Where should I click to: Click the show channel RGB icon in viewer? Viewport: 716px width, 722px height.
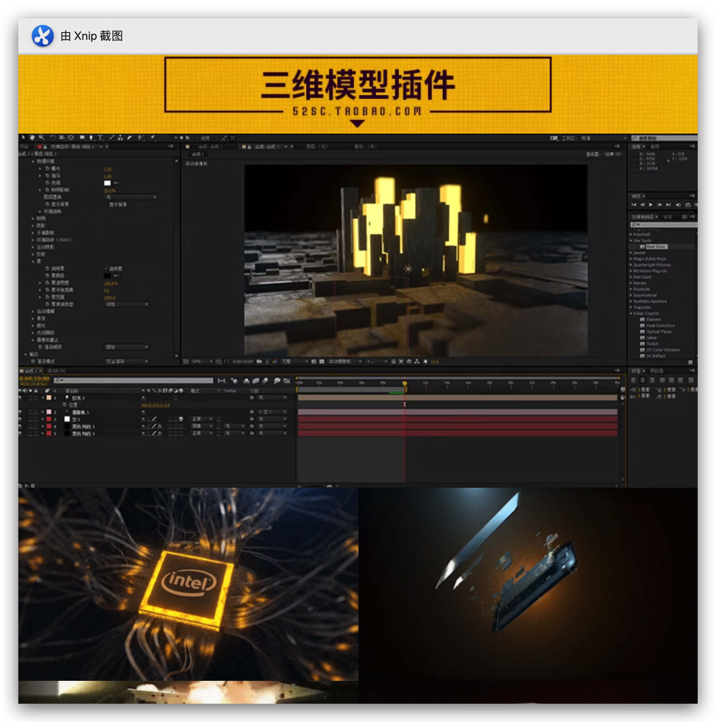(x=274, y=361)
